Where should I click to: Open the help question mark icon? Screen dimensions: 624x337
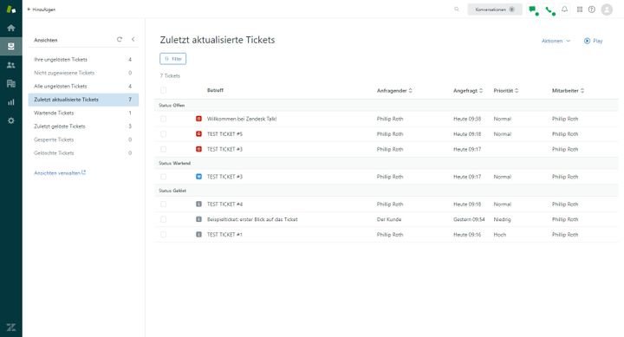[x=592, y=10]
